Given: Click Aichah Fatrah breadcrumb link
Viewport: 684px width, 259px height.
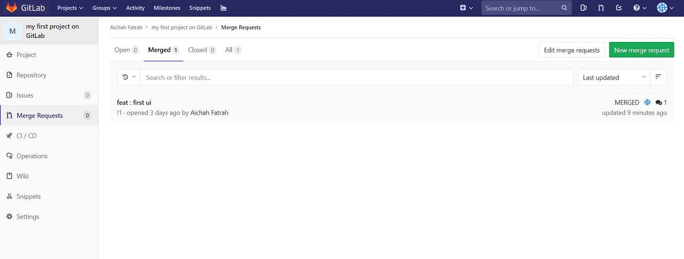Looking at the screenshot, I should pyautogui.click(x=126, y=27).
